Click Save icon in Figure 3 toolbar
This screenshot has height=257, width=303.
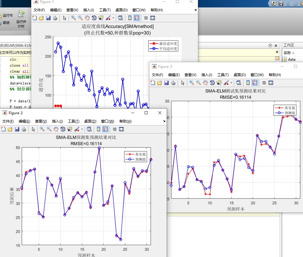166,83
